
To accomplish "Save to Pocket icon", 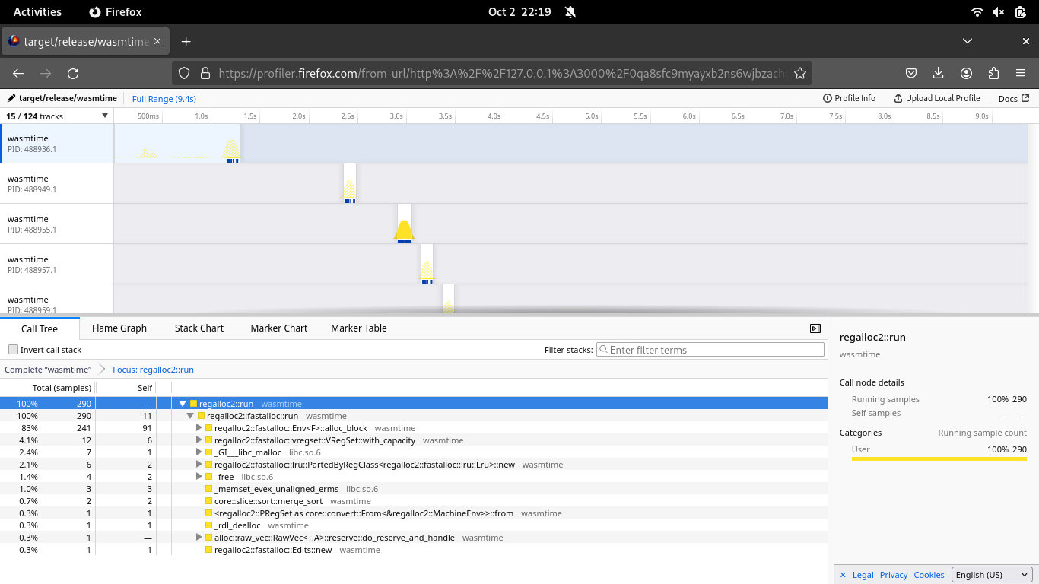I will [911, 73].
